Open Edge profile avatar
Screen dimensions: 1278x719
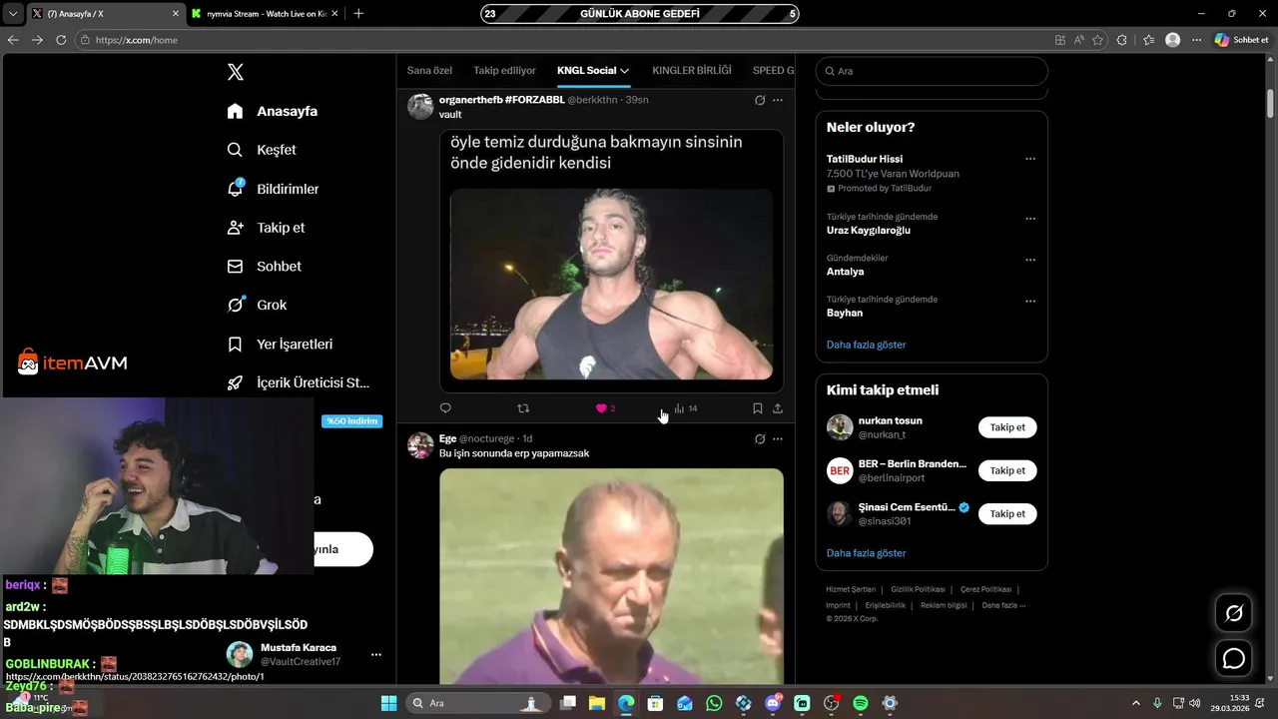(1172, 40)
